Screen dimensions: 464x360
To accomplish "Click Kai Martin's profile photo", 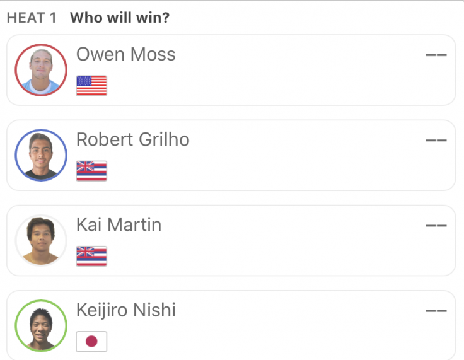I will click(41, 240).
